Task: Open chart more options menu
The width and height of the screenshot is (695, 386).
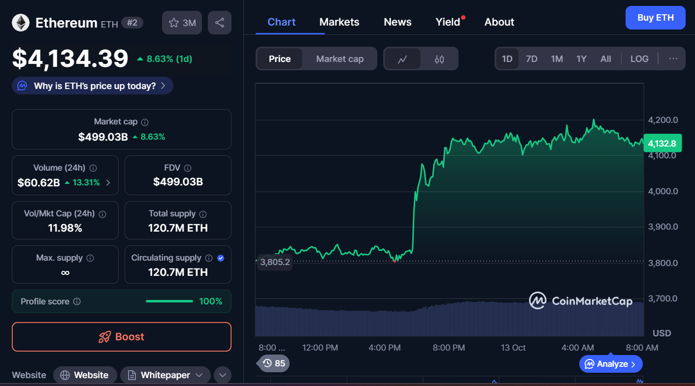Action: click(673, 59)
